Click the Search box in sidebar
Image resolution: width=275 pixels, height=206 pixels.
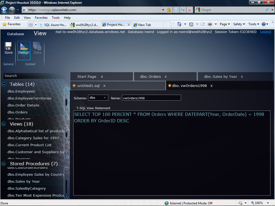pyautogui.click(x=34, y=76)
